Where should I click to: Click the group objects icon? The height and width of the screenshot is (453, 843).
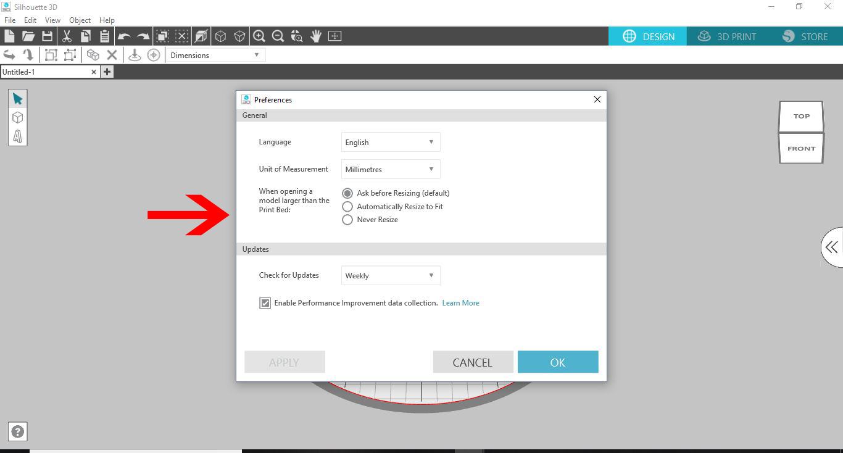(x=51, y=54)
